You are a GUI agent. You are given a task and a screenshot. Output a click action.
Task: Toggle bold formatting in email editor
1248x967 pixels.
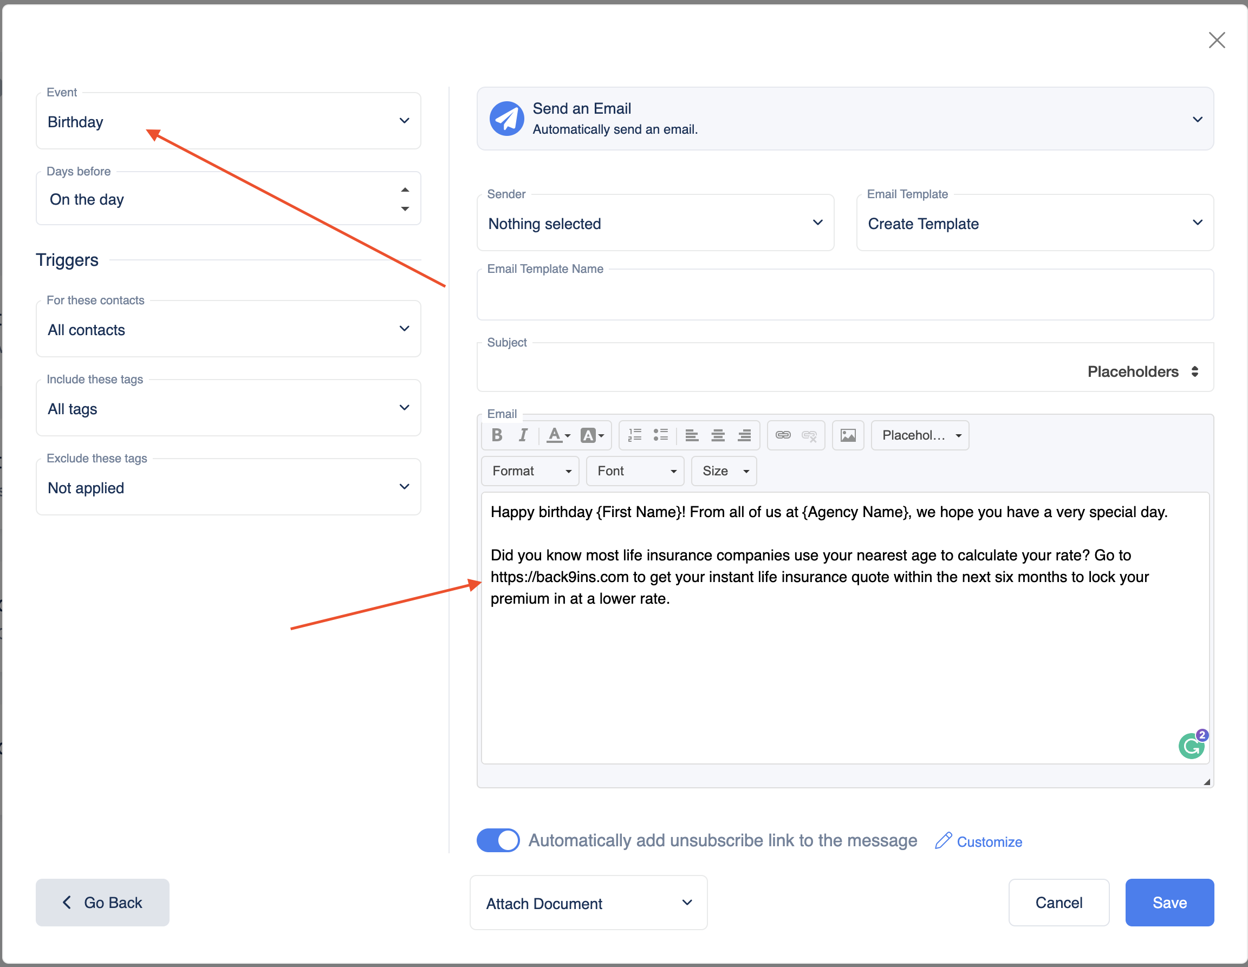tap(497, 435)
